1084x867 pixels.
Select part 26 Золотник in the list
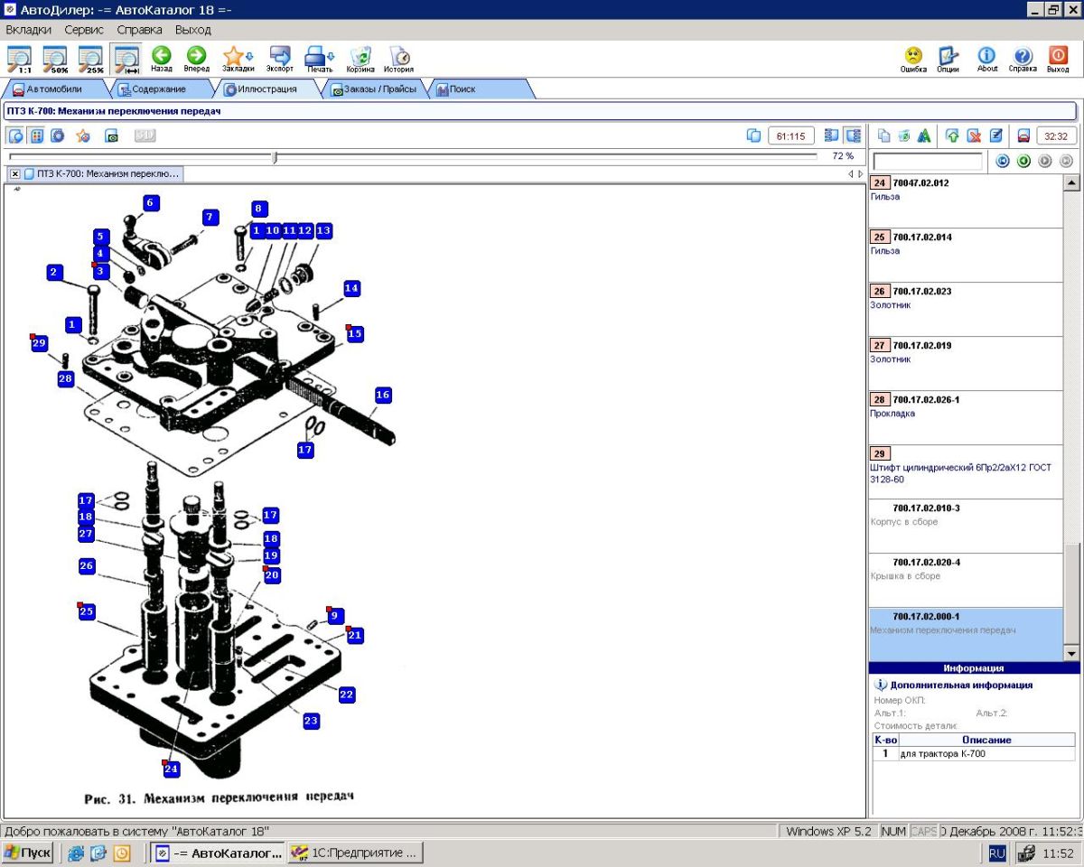[x=965, y=298]
